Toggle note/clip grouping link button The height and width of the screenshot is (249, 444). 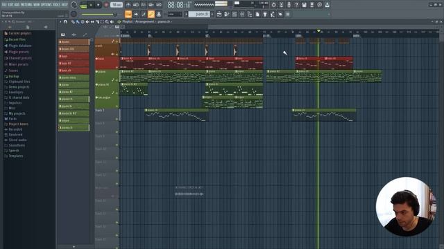pyautogui.click(x=151, y=14)
